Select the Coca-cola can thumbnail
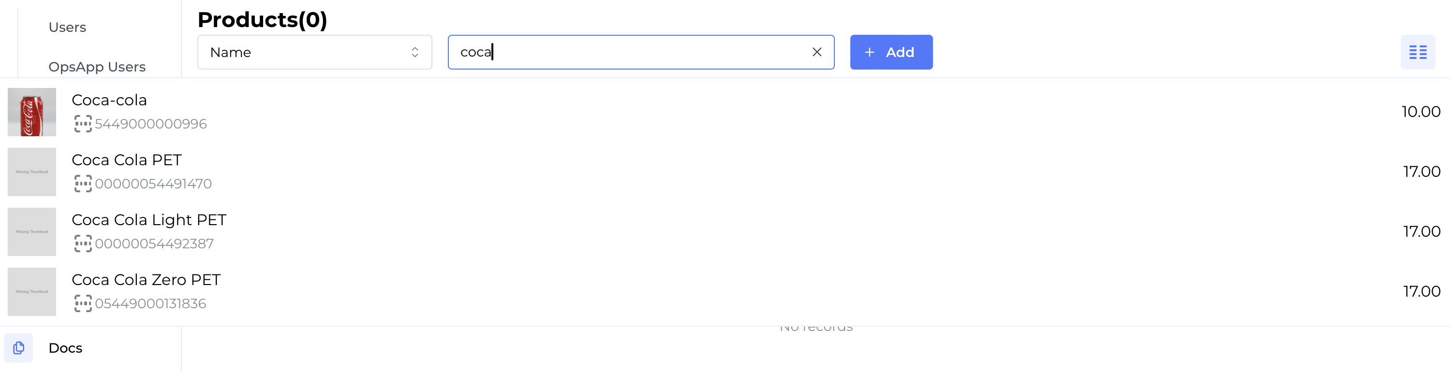1451x372 pixels. tap(32, 112)
